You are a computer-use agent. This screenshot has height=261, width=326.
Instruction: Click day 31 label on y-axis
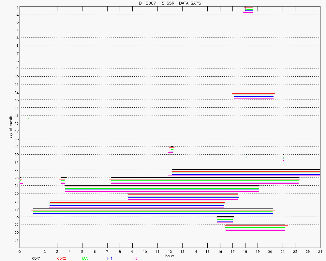tap(16, 240)
